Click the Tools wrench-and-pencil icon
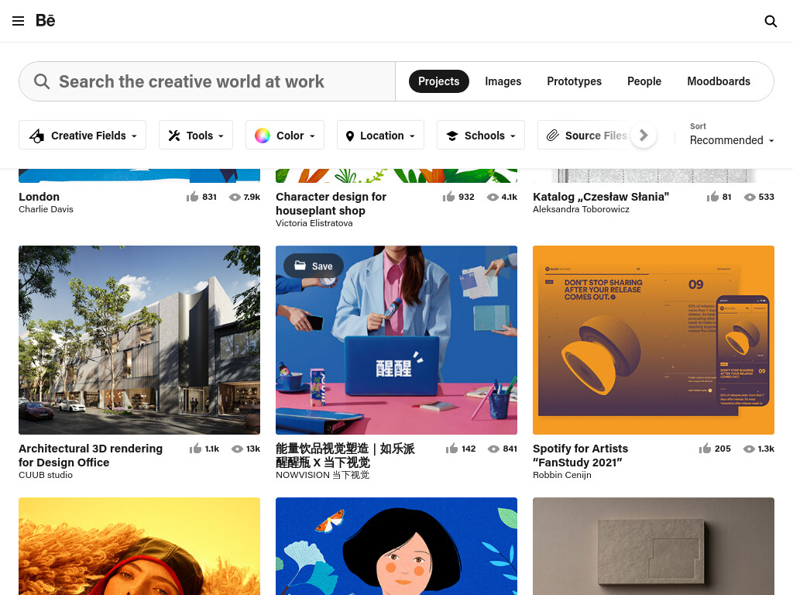The image size is (793, 595). [x=174, y=136]
